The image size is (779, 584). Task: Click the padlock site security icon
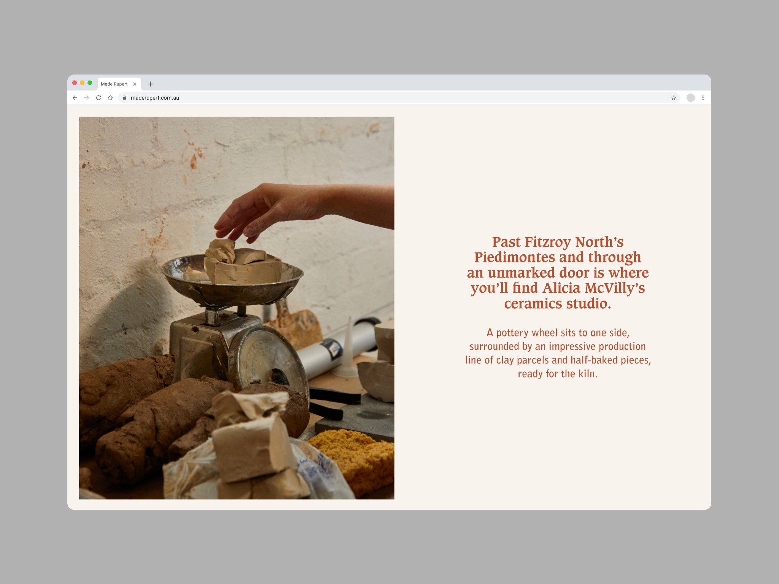click(125, 98)
